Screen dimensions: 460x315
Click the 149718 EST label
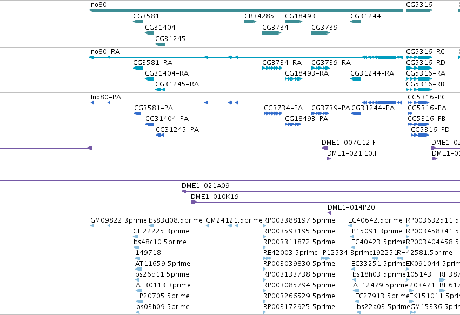(x=148, y=253)
